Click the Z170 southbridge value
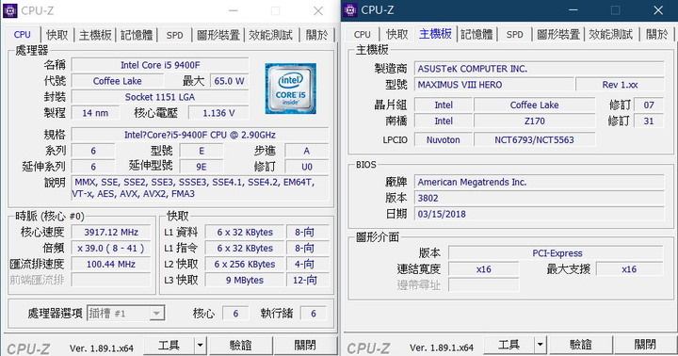This screenshot has width=678, height=356. coord(535,121)
